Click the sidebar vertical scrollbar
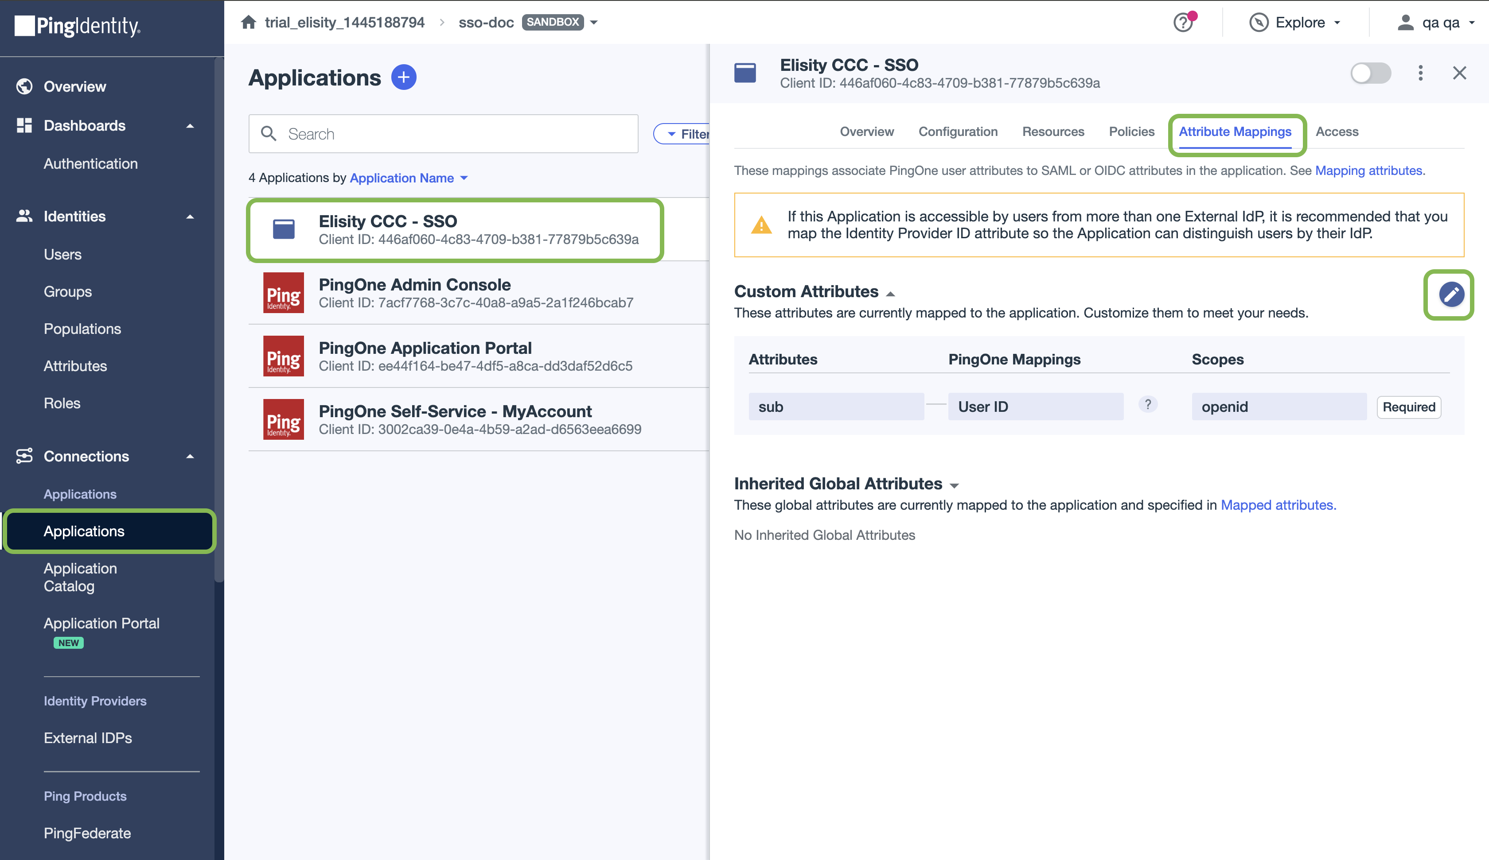This screenshot has height=860, width=1489. [219, 319]
